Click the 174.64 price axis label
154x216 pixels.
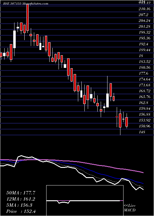click(145, 79)
